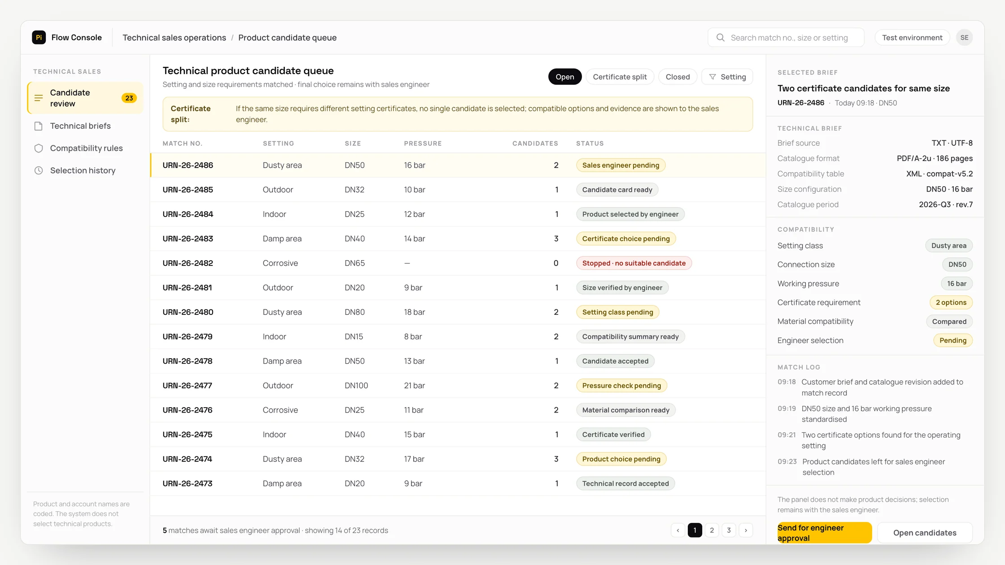Image resolution: width=1005 pixels, height=565 pixels.
Task: Select row URN-26-2485
Action: (x=458, y=190)
